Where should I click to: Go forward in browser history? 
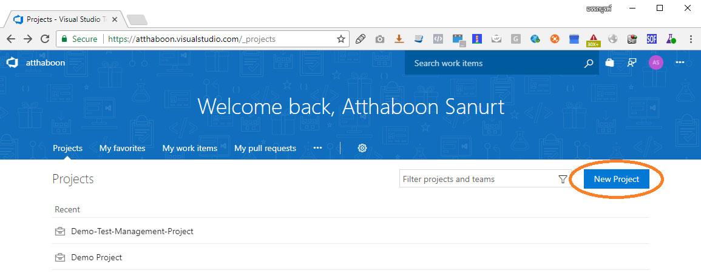28,39
